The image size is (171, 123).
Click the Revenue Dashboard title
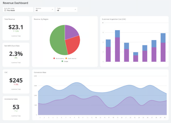pyautogui.click(x=15, y=3)
